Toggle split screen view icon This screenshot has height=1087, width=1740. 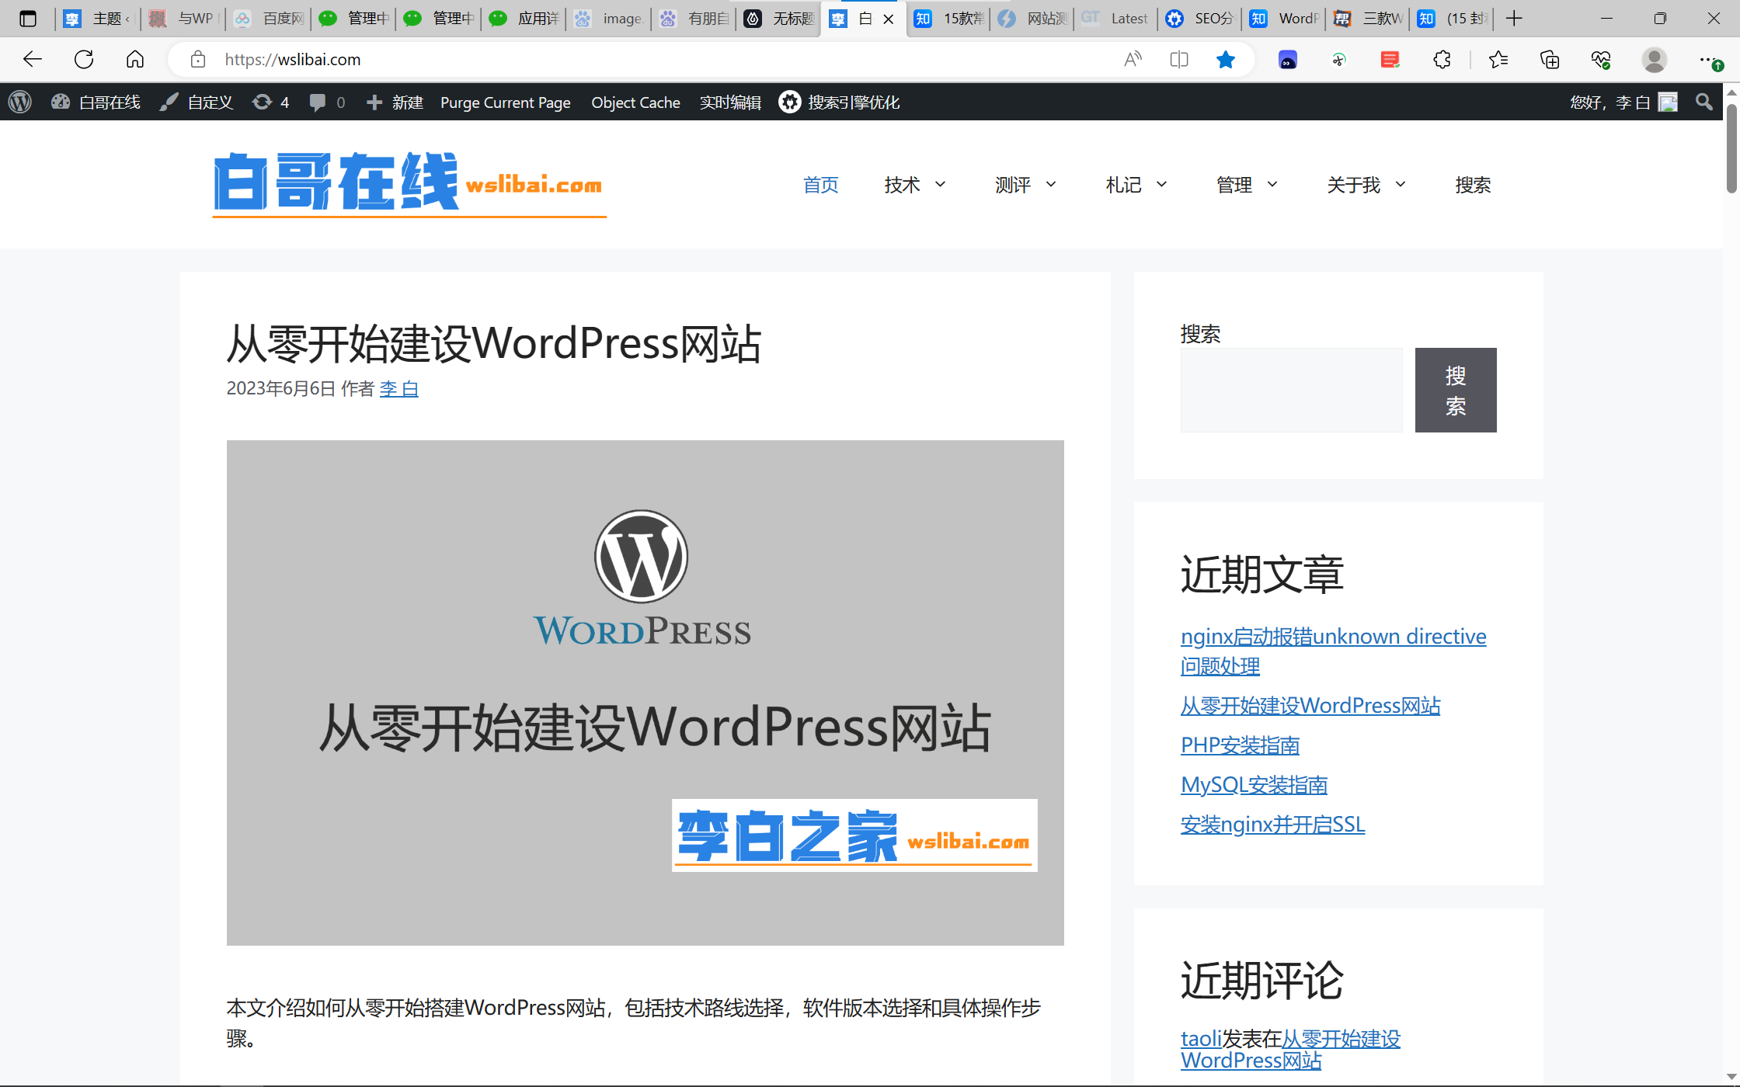1178,60
